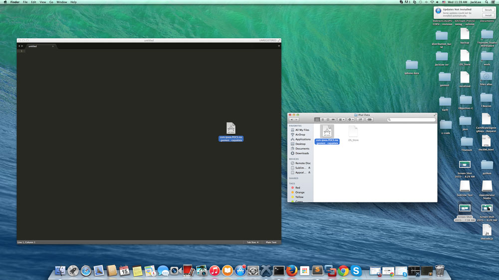This screenshot has height=280, width=499.
Task: Open App Store from the Dock
Action: click(241, 271)
